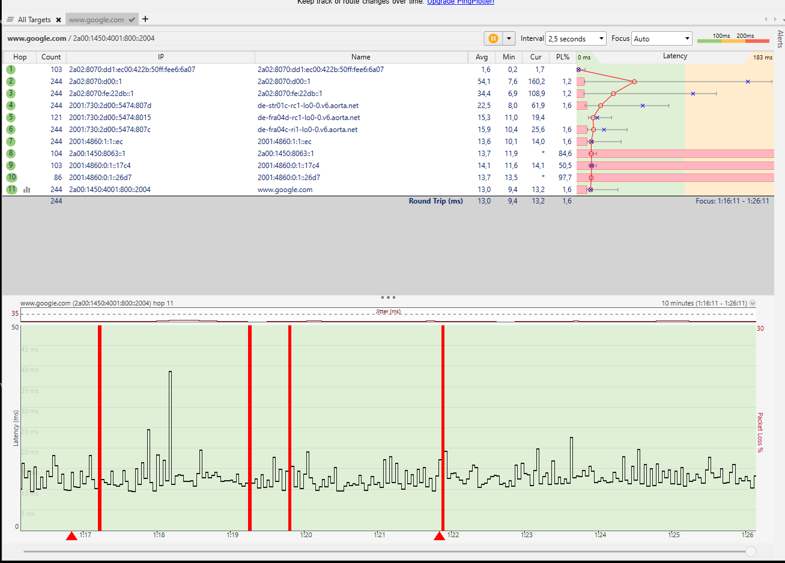Image resolution: width=785 pixels, height=563 pixels.
Task: Toggle the timeline graph icon on hop 11
Action: (27, 190)
